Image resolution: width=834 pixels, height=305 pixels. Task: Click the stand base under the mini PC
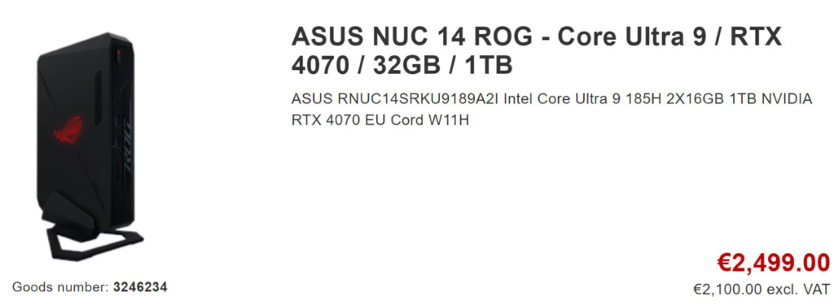(94, 242)
